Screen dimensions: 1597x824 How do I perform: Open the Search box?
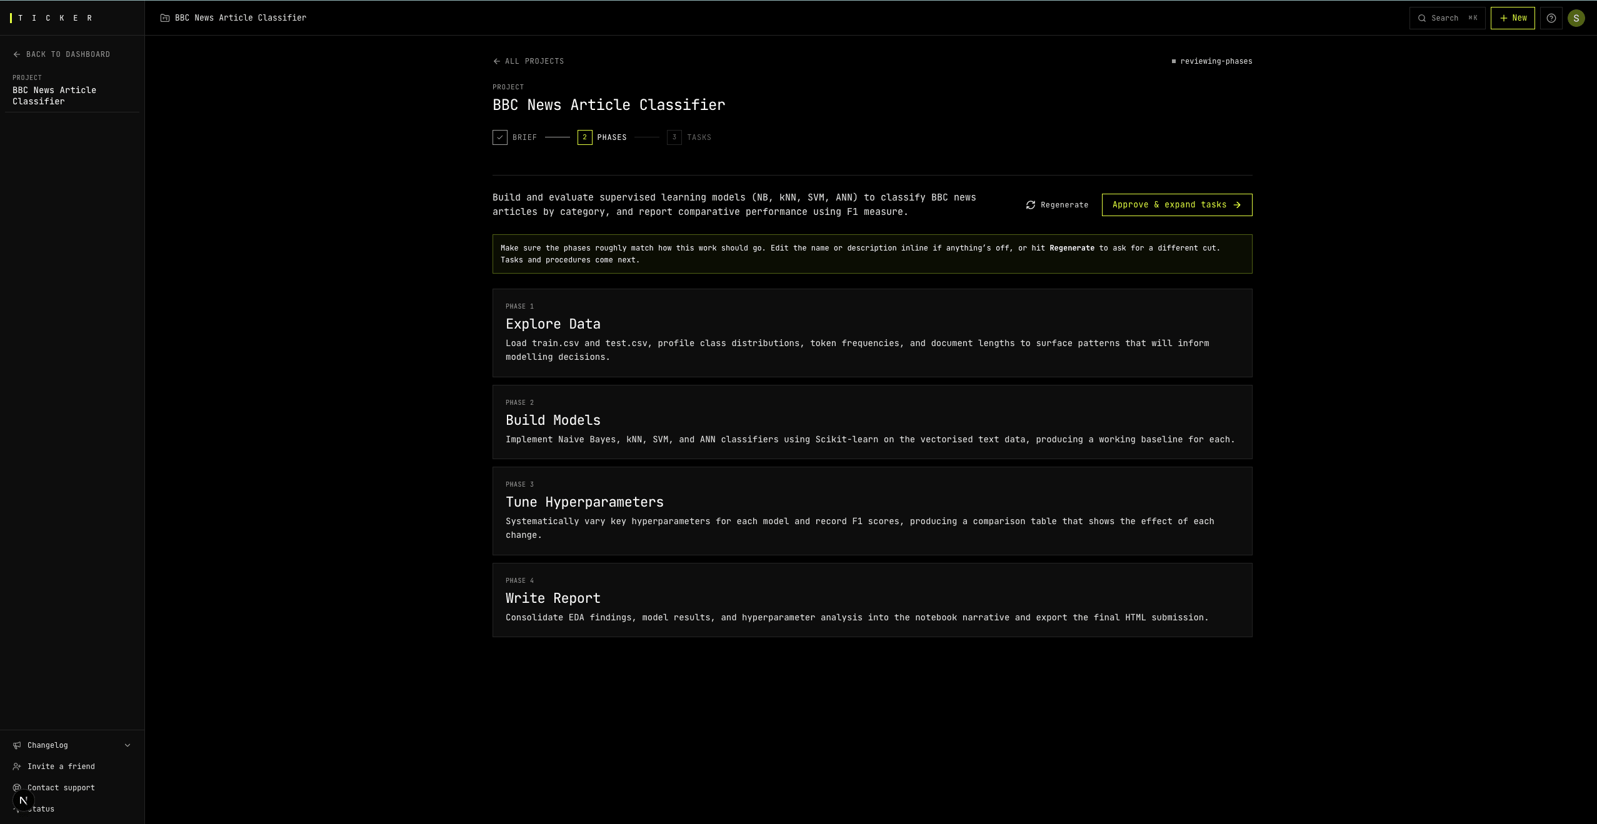pos(1447,18)
